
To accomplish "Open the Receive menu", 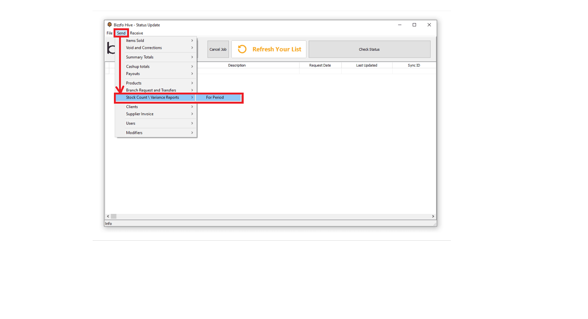I will (136, 33).
